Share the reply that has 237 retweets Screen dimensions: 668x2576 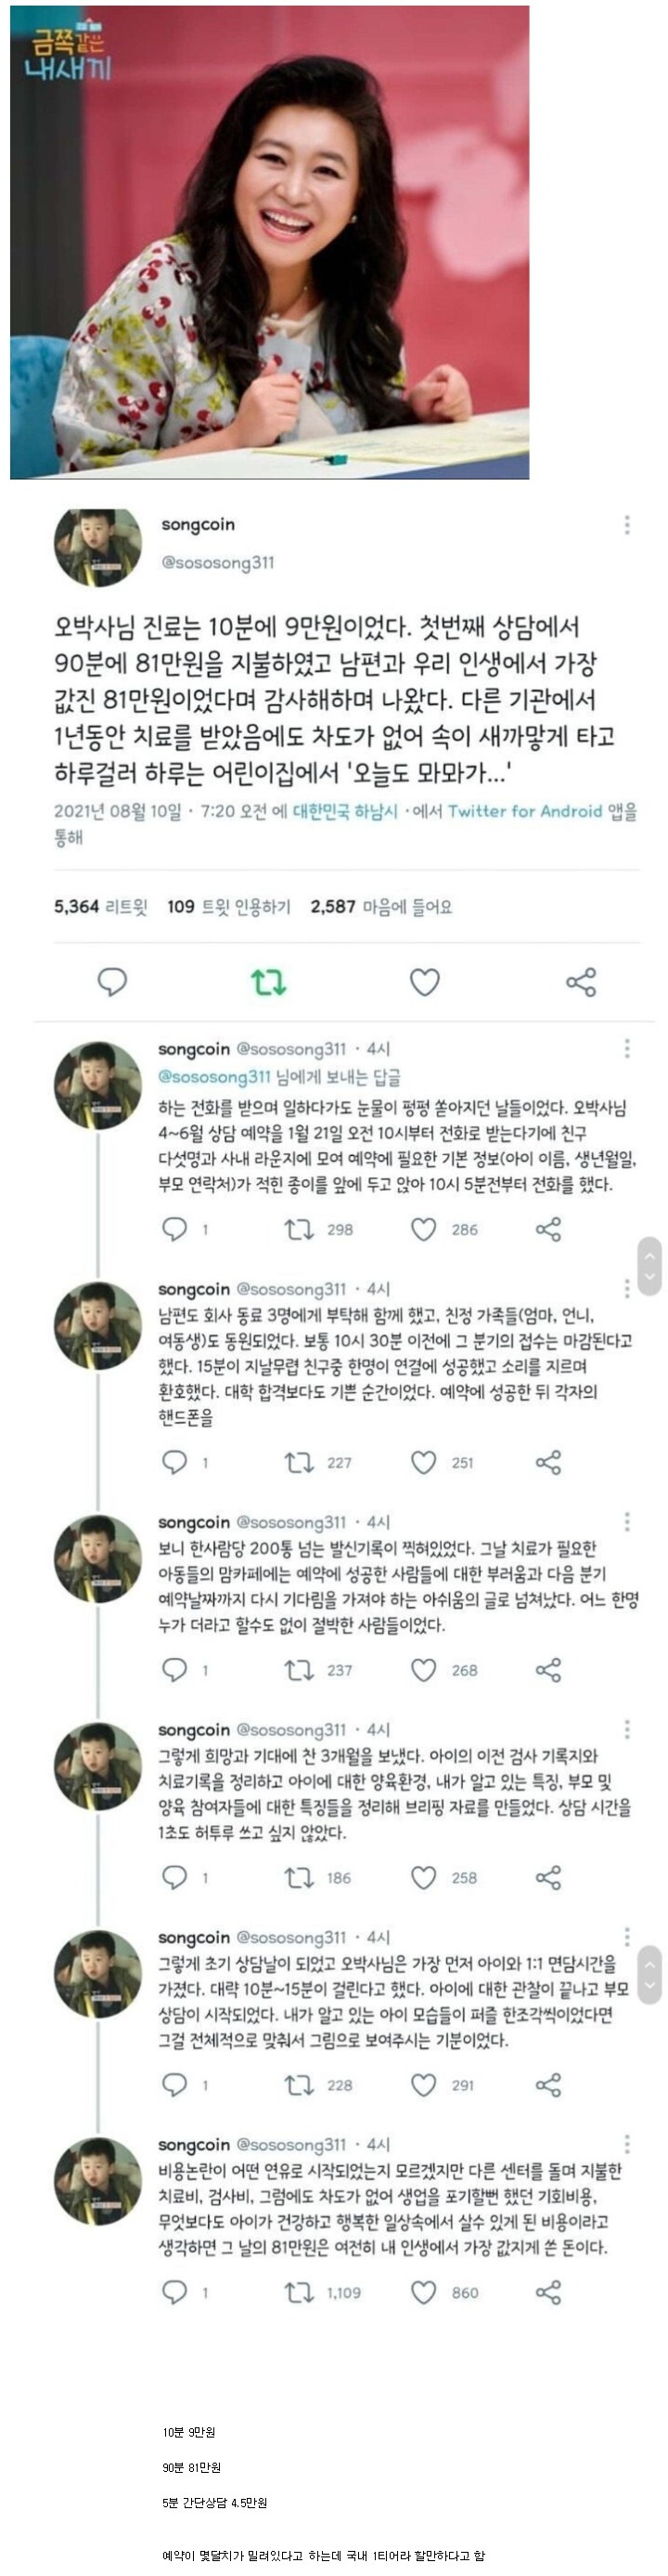pos(548,1670)
